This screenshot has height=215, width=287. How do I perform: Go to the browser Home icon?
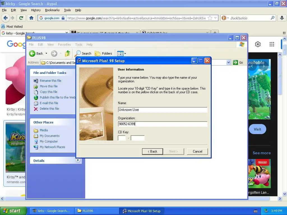(31, 18)
